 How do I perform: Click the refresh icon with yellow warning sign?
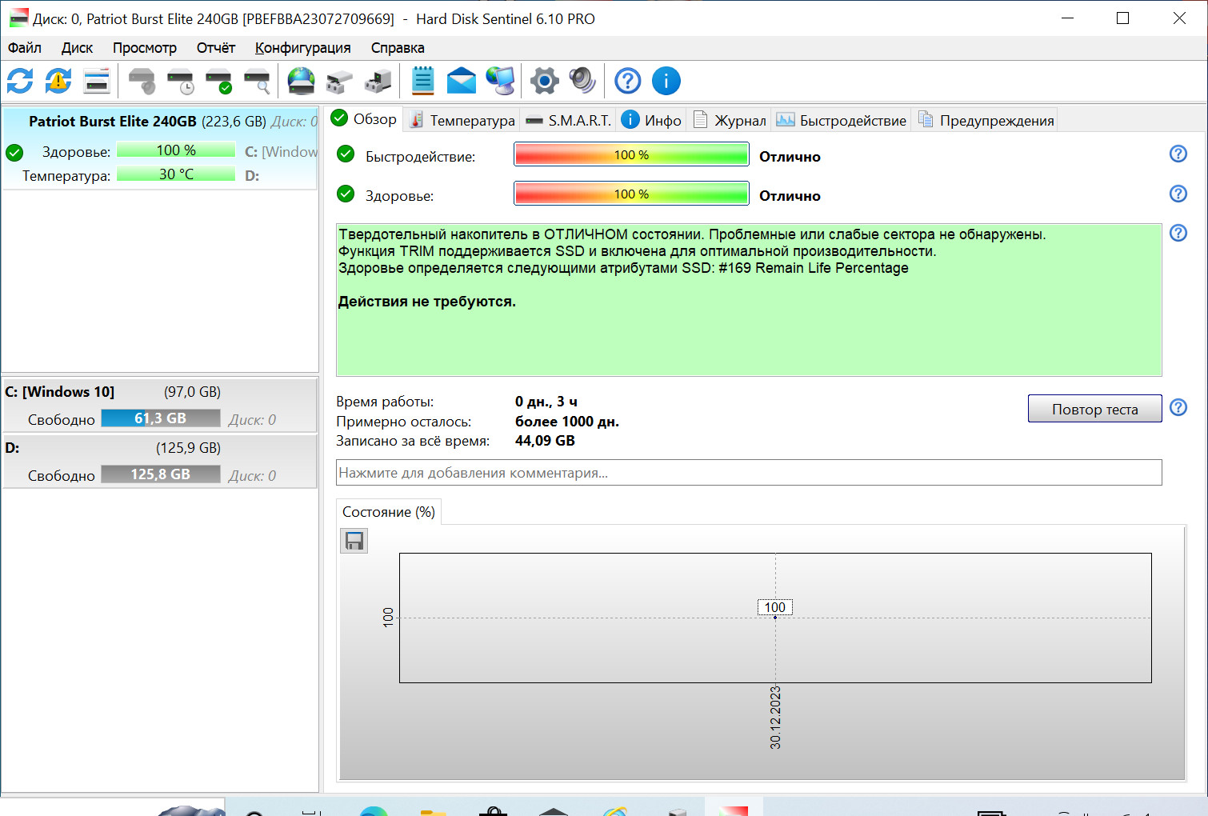58,81
